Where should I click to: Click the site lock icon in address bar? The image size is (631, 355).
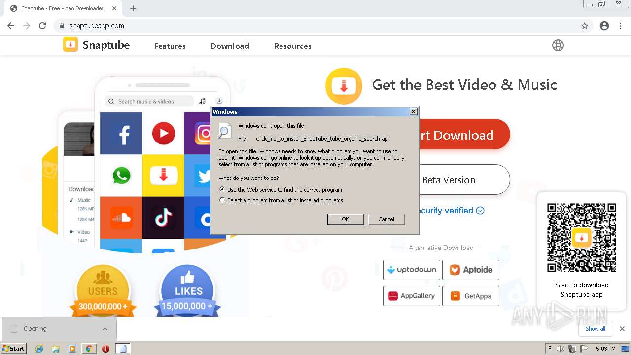[62, 26]
